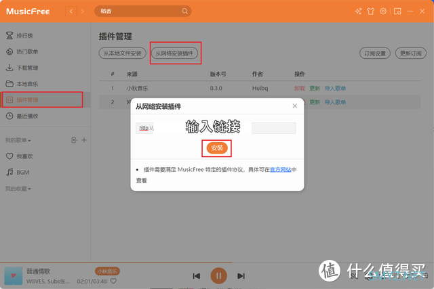The height and width of the screenshot is (289, 434).
Task: Collapse the 我的收藏 section
Action: 18,189
